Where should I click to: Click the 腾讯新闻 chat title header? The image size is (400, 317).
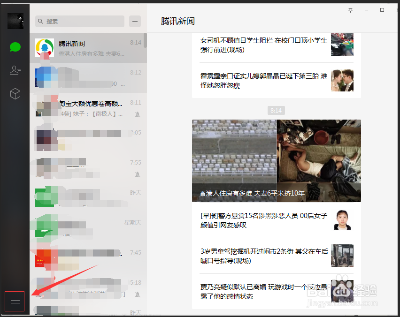click(178, 21)
